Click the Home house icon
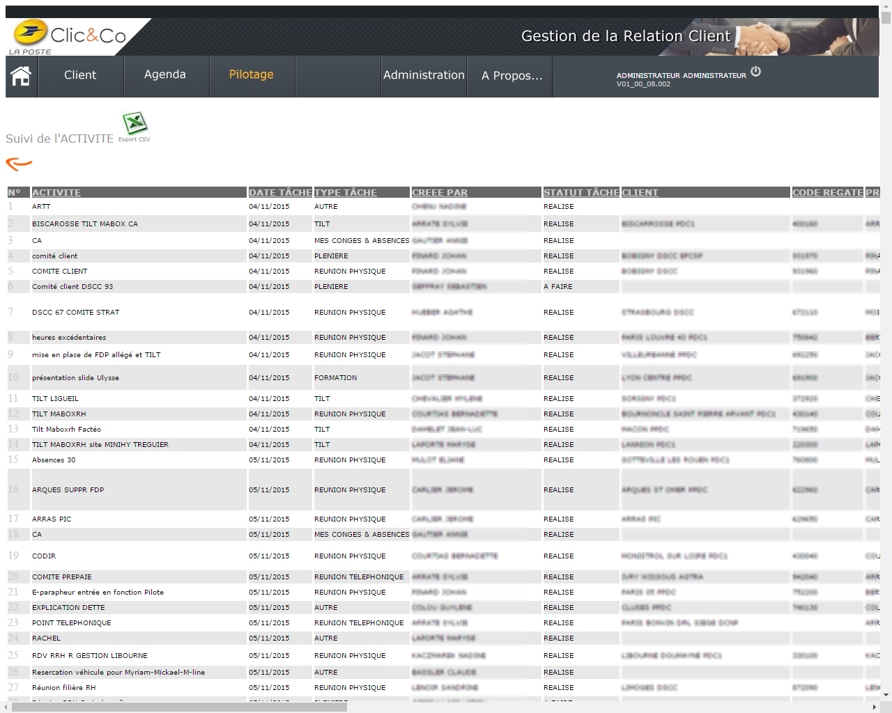Screen dimensions: 892x713 [21, 76]
